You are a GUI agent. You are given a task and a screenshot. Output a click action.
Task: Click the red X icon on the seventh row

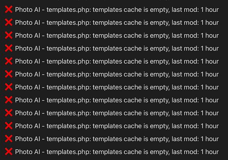9,87
